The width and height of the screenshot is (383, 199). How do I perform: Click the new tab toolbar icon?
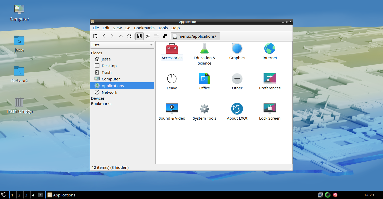95,36
